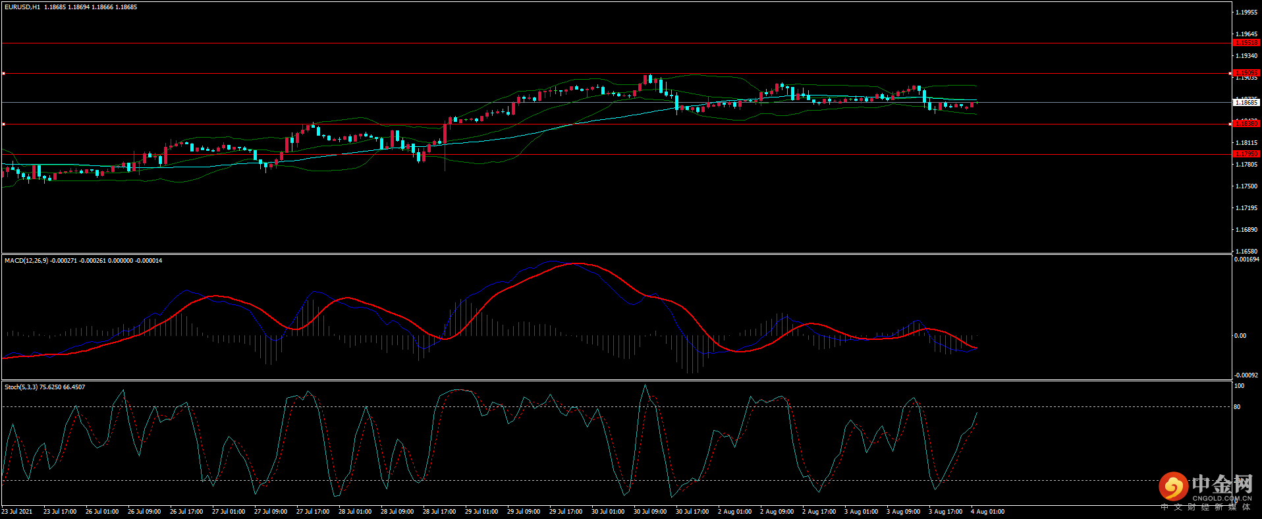The image size is (1262, 519).
Task: Select the 23 Jul 2021 date label
Action: click(17, 512)
